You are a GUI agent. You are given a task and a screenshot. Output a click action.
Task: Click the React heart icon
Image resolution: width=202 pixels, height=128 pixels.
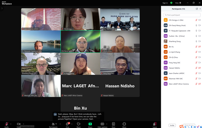click(78, 124)
